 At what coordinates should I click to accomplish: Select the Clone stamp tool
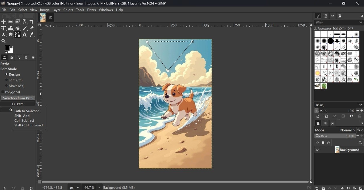click(3, 35)
